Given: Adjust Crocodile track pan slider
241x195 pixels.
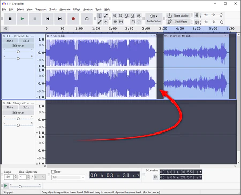Looking at the screenshot, I should coord(18,59).
